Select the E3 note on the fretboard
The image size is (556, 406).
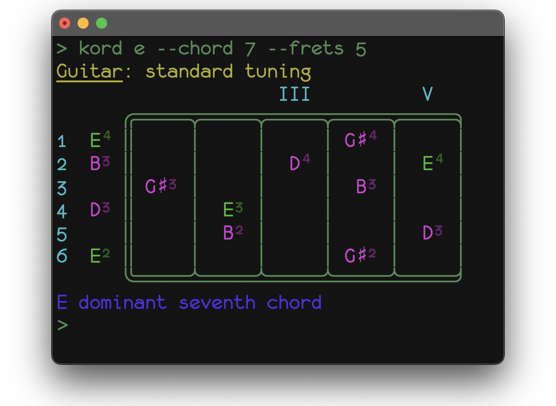coord(233,209)
